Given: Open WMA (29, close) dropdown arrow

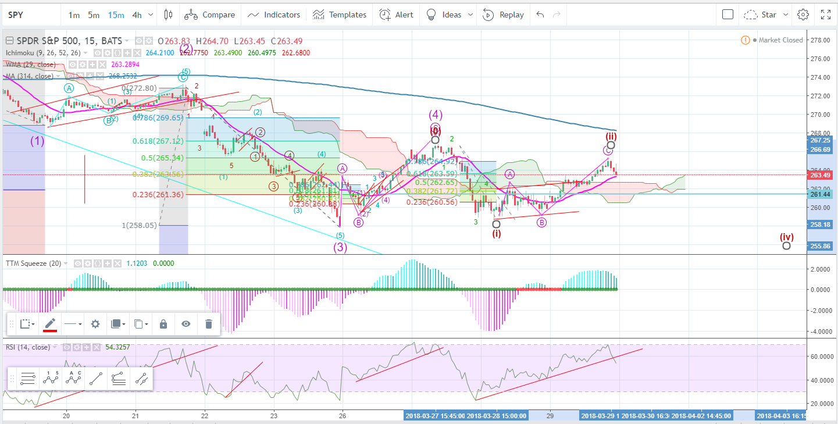Looking at the screenshot, I should click(61, 65).
